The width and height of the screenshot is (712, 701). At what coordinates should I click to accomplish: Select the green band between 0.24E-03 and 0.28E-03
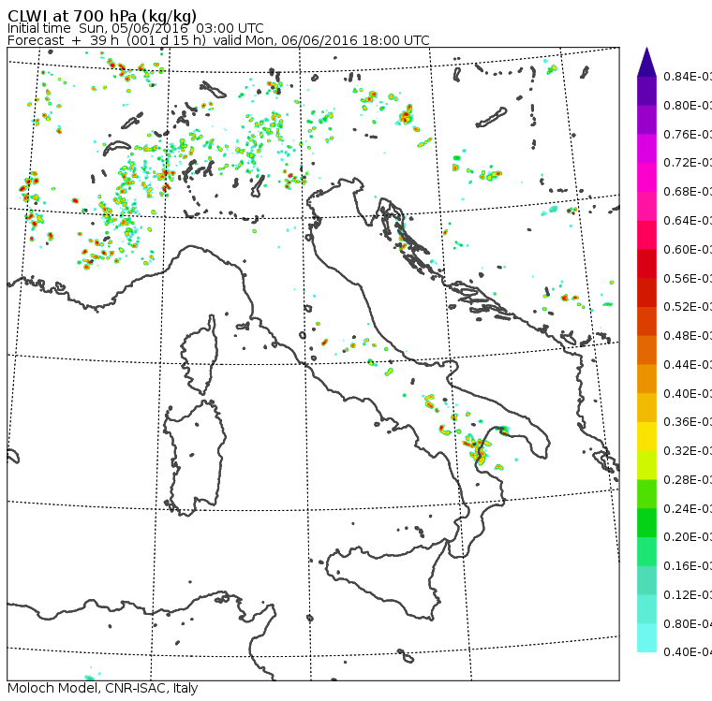pyautogui.click(x=646, y=494)
